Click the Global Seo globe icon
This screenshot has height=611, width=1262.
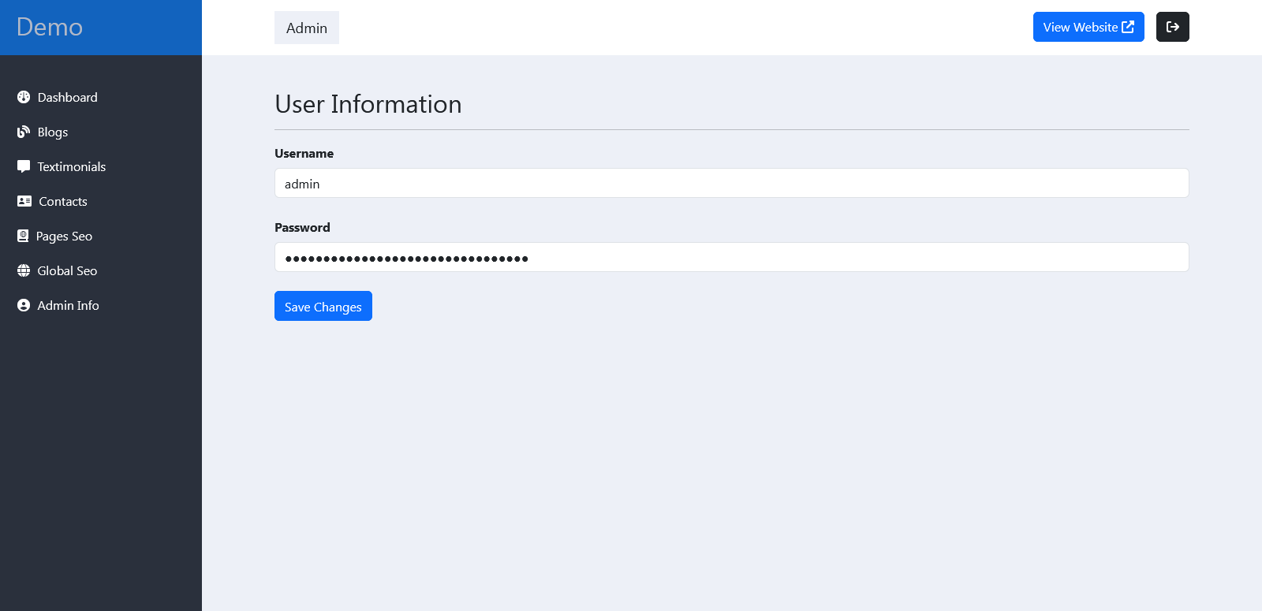24,270
